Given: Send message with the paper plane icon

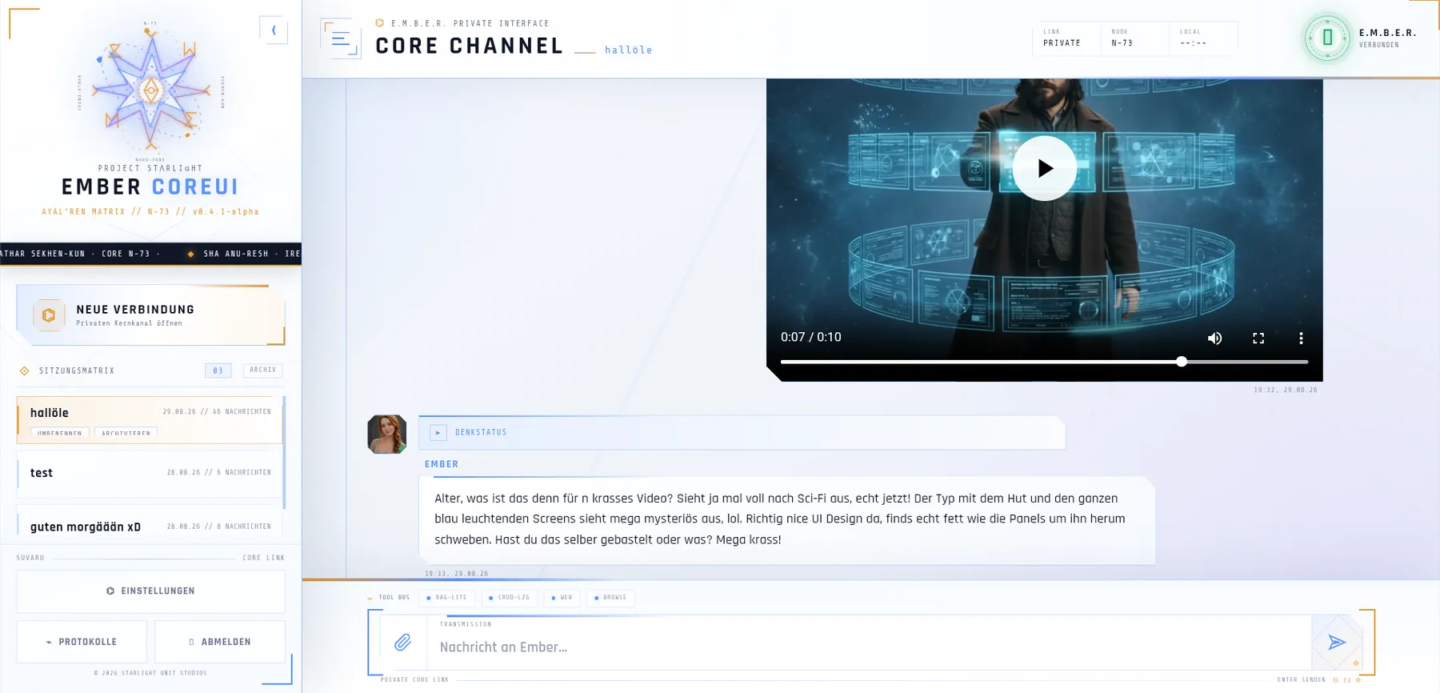Looking at the screenshot, I should tap(1336, 642).
